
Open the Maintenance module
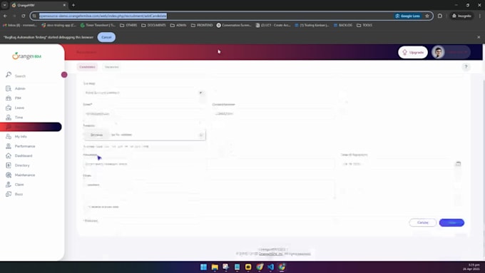click(x=25, y=175)
